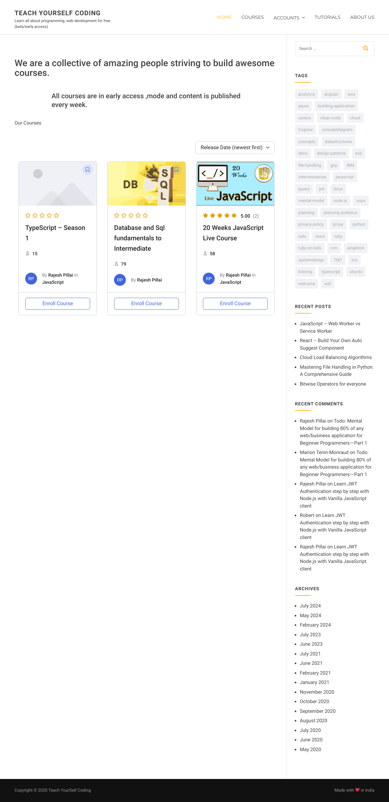Screen dimensions: 389x802
Task: Go to the Tutorials menu item
Action: (327, 17)
